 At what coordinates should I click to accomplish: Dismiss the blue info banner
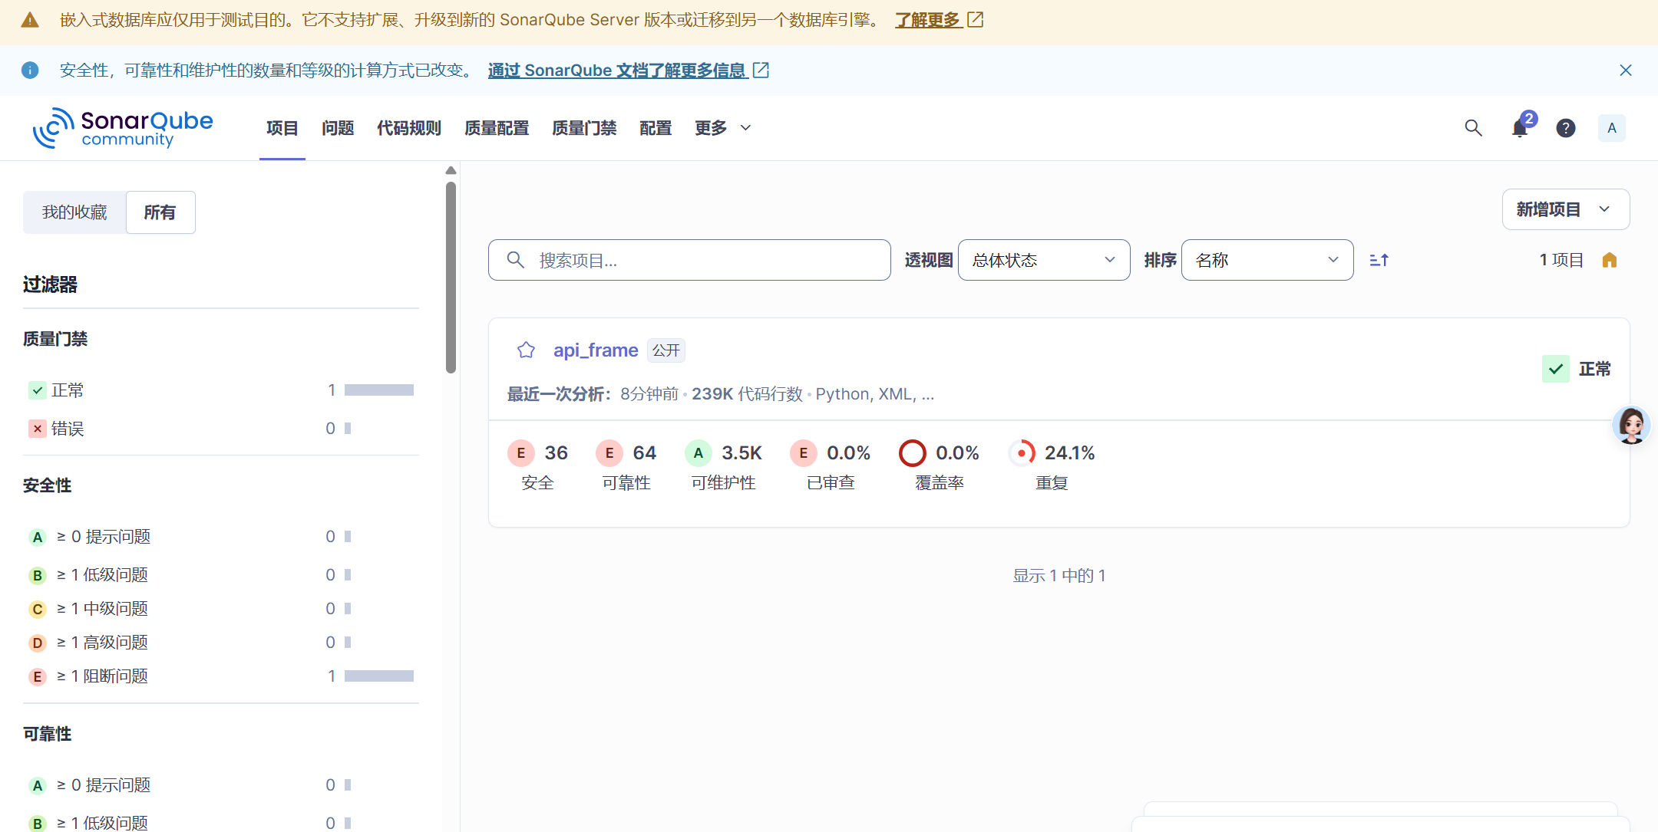tap(1625, 71)
